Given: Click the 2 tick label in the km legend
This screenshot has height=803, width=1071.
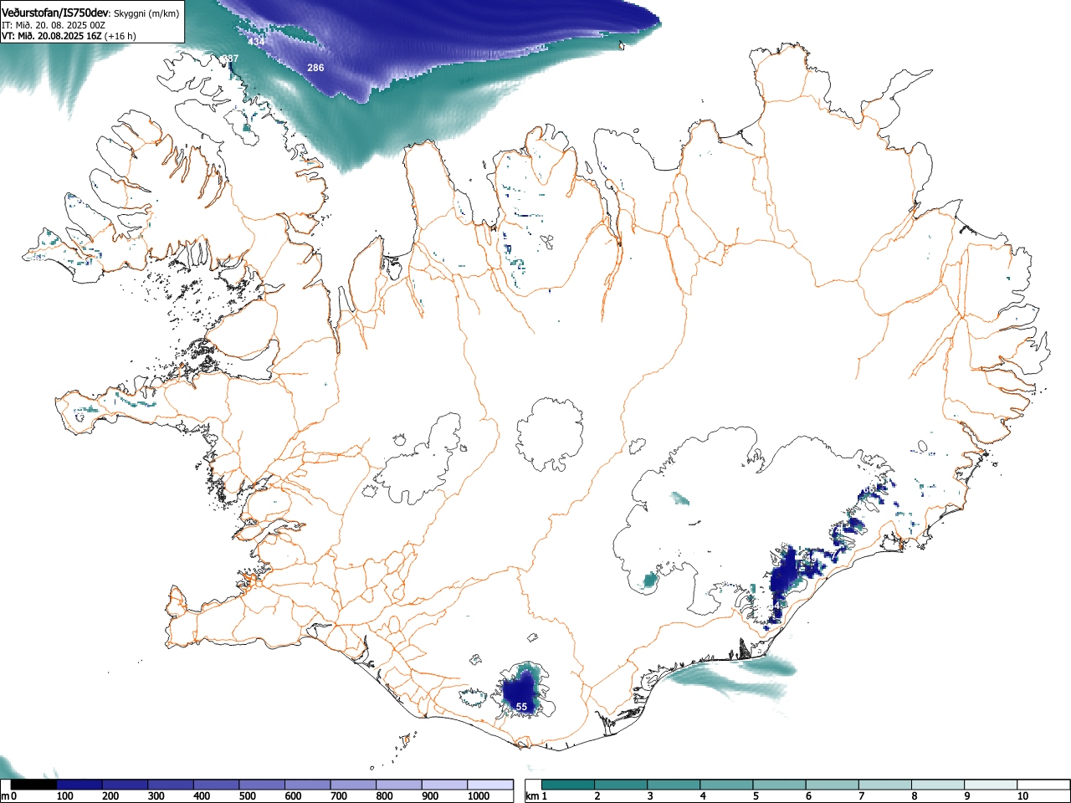Looking at the screenshot, I should (x=597, y=796).
